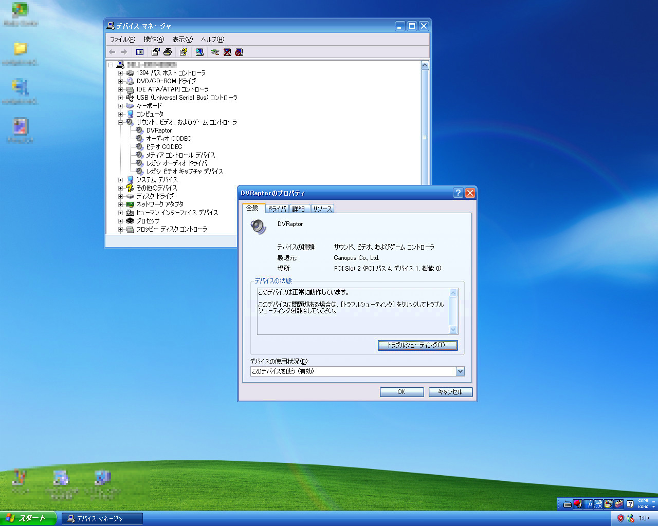Click the Disable device toolbar icon
Screen dimensions: 658x526
pos(239,52)
